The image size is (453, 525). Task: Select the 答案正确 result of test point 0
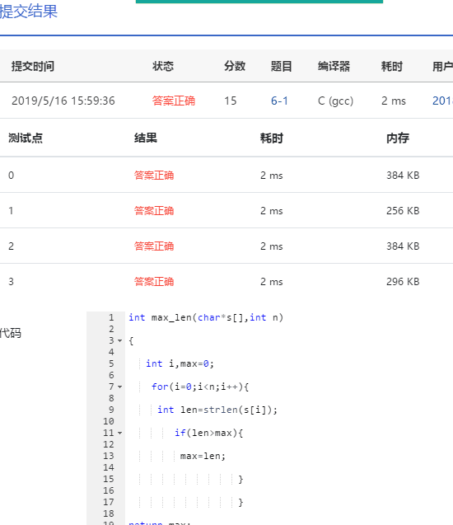point(154,176)
